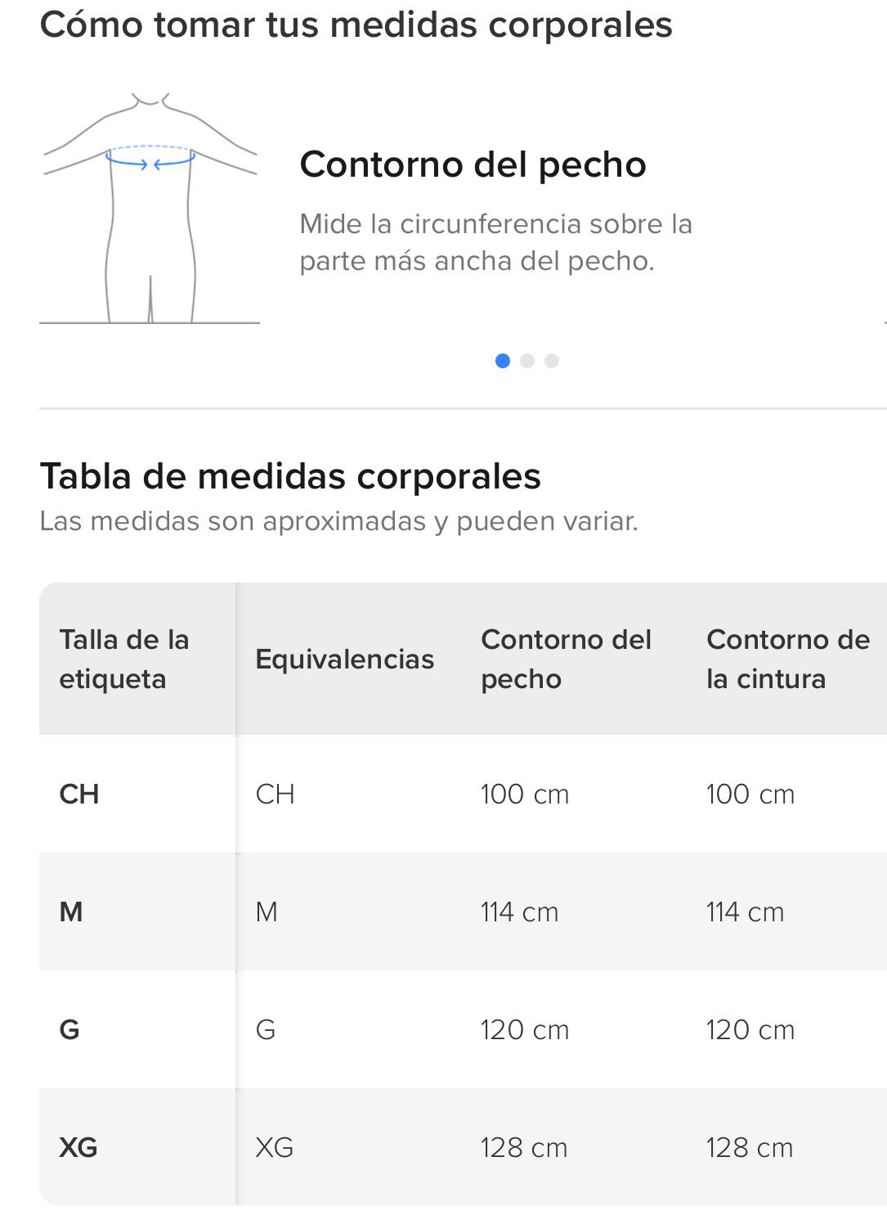Tap the 'Contorno de la cintura' column header

[x=788, y=659]
